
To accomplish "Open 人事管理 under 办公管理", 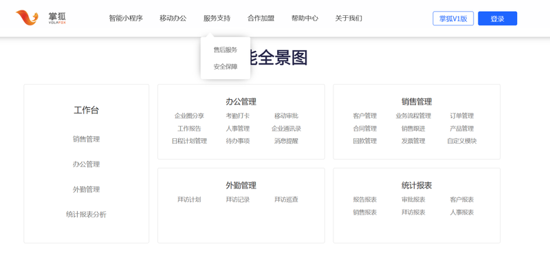I will click(238, 129).
